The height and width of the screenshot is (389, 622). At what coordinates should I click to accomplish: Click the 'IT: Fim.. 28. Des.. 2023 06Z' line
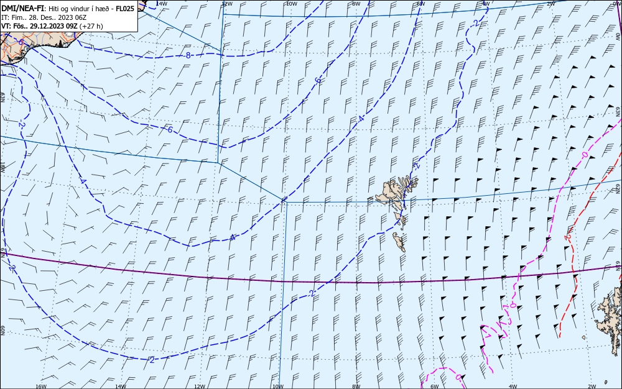coord(44,17)
